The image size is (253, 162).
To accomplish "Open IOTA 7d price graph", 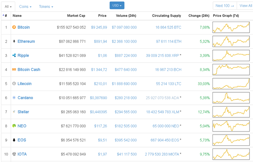I will click(231, 154).
